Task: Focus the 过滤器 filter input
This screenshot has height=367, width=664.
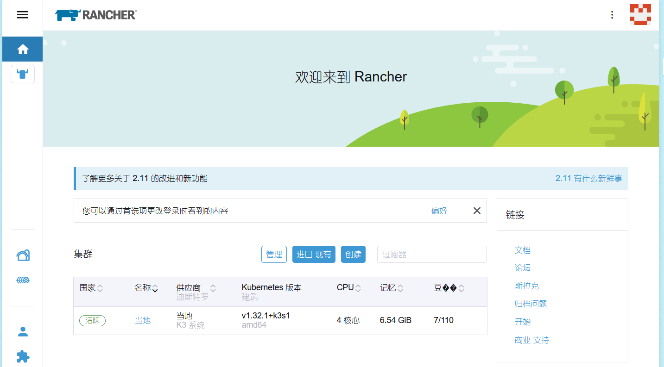Action: [x=432, y=254]
